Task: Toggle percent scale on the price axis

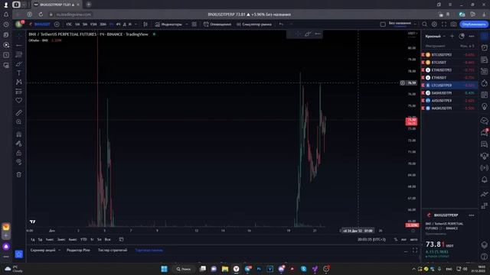Action: 396,239
